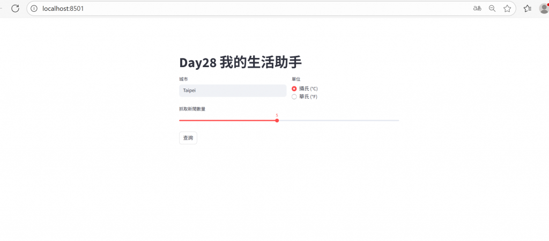This screenshot has height=241, width=549.
Task: Click the slider value number 5
Action: [x=277, y=115]
